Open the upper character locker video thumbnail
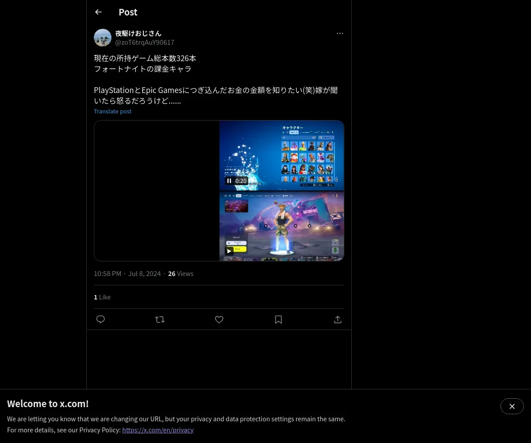Screen dimensions: 531x443 click(281, 155)
